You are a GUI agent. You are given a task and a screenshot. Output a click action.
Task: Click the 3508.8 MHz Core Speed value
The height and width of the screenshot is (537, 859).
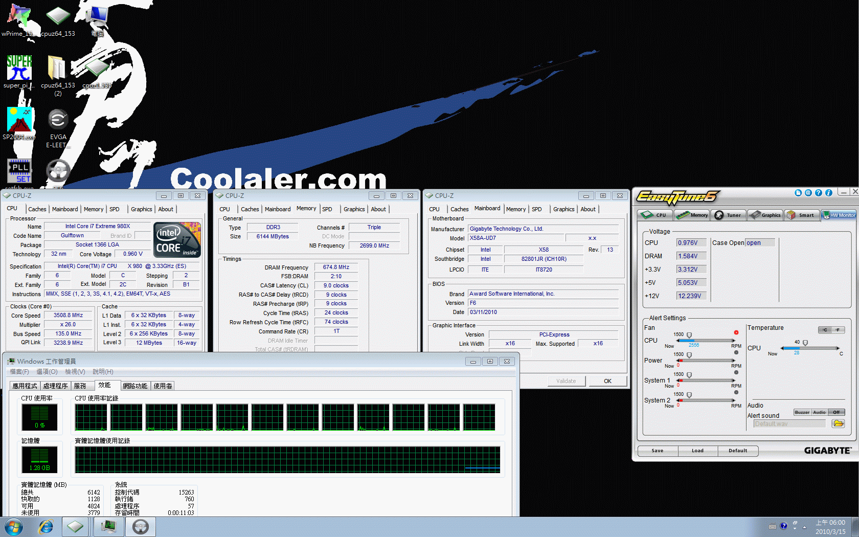[x=69, y=315]
